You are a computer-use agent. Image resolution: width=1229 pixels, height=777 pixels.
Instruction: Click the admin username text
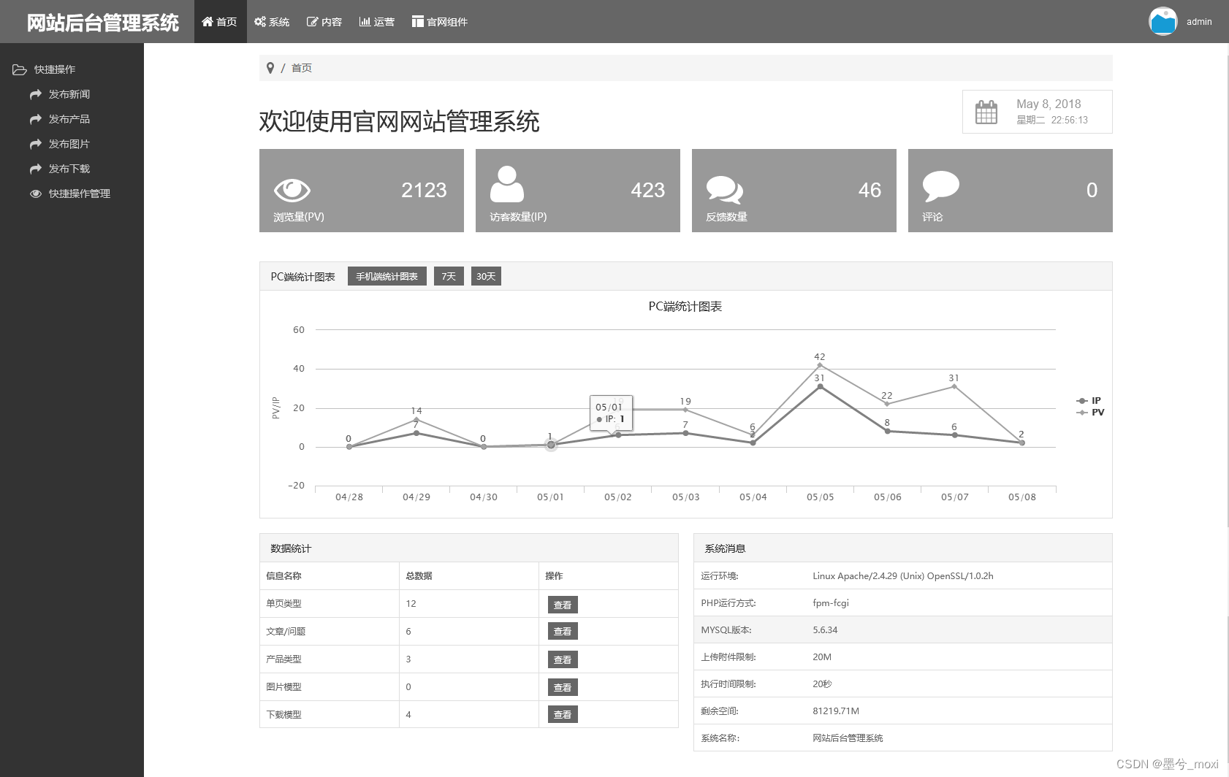tap(1199, 22)
